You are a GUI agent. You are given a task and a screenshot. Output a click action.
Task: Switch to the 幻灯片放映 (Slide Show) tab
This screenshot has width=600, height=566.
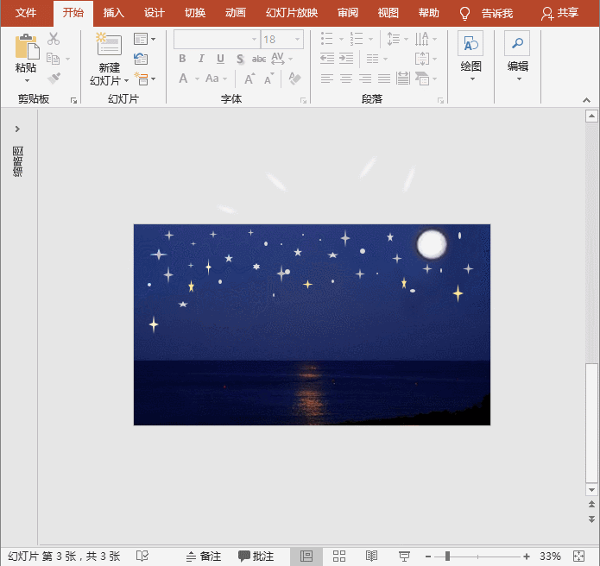(x=292, y=13)
